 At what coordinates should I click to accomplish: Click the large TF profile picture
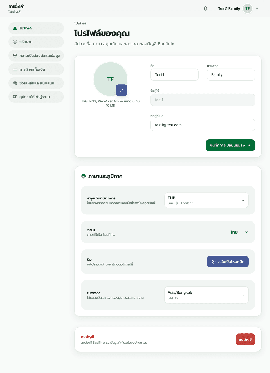tap(111, 79)
